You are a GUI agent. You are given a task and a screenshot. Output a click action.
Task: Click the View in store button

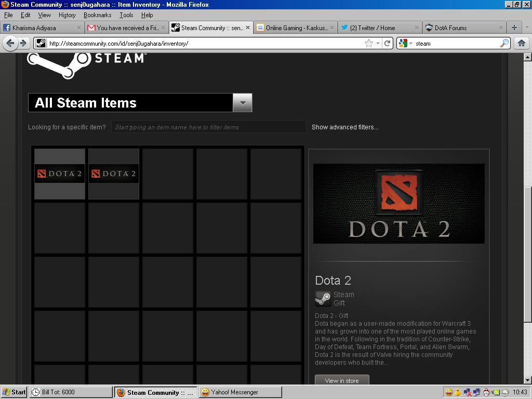(x=342, y=380)
